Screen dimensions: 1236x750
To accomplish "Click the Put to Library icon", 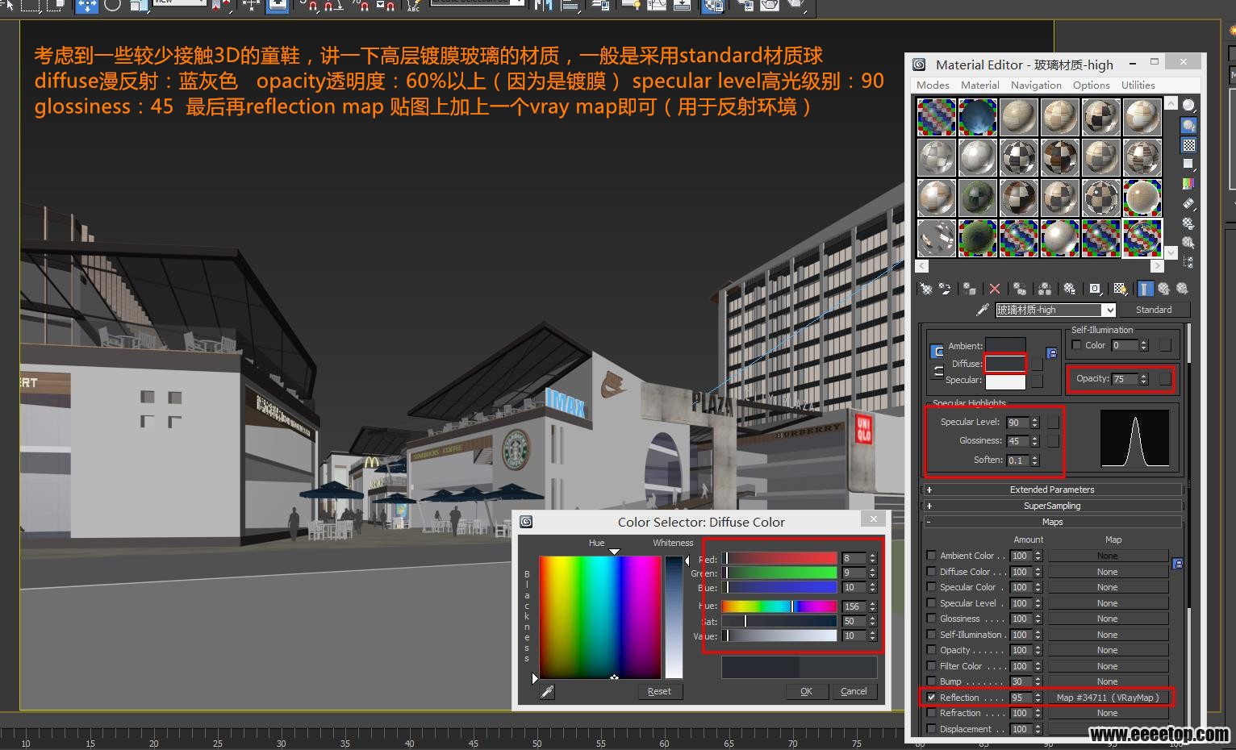I will click(1069, 289).
